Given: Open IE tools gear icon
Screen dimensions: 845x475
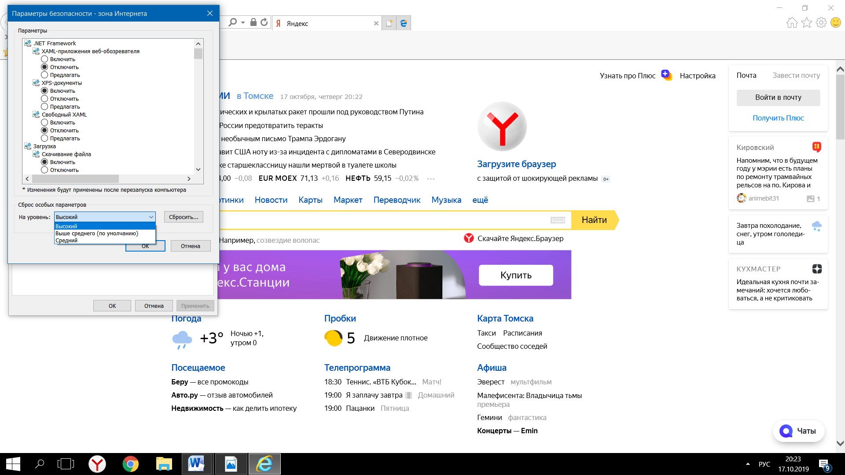Looking at the screenshot, I should point(821,23).
